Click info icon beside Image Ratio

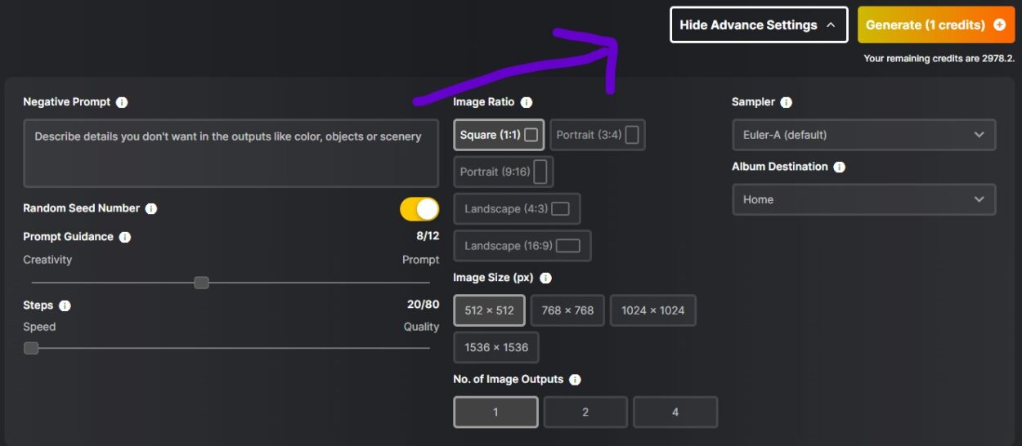(x=527, y=103)
